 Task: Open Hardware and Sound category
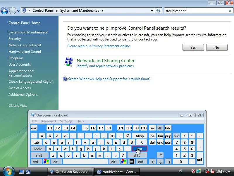25,52
